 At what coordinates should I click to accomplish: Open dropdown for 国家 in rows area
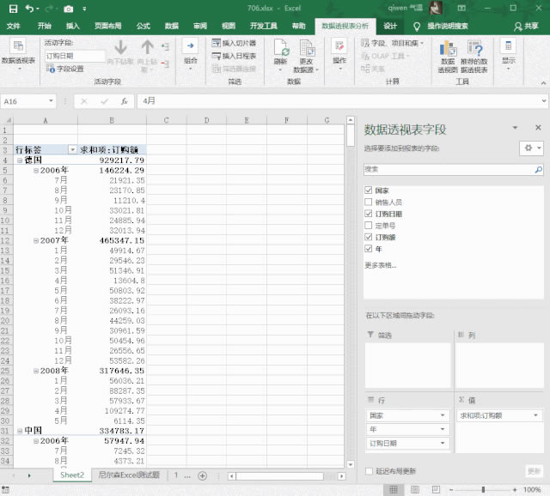[x=443, y=415]
